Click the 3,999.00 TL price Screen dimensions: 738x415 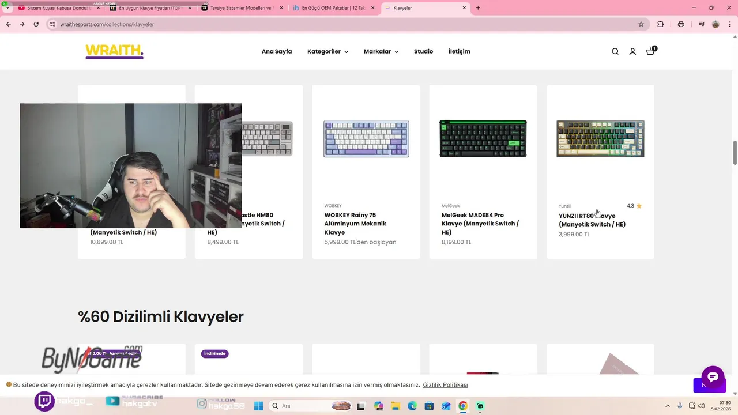click(x=574, y=235)
